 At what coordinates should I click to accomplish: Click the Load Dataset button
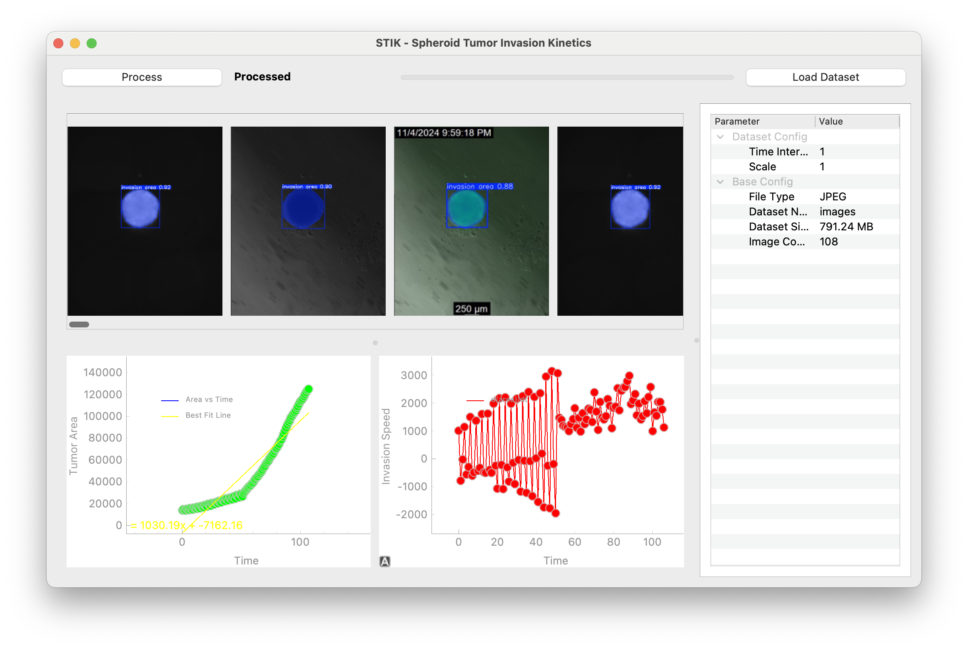825,77
